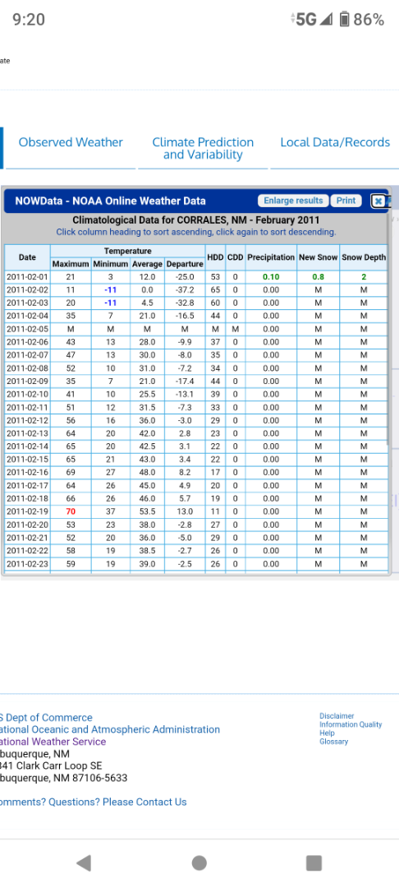Sort by Average temperature column

[x=148, y=264]
